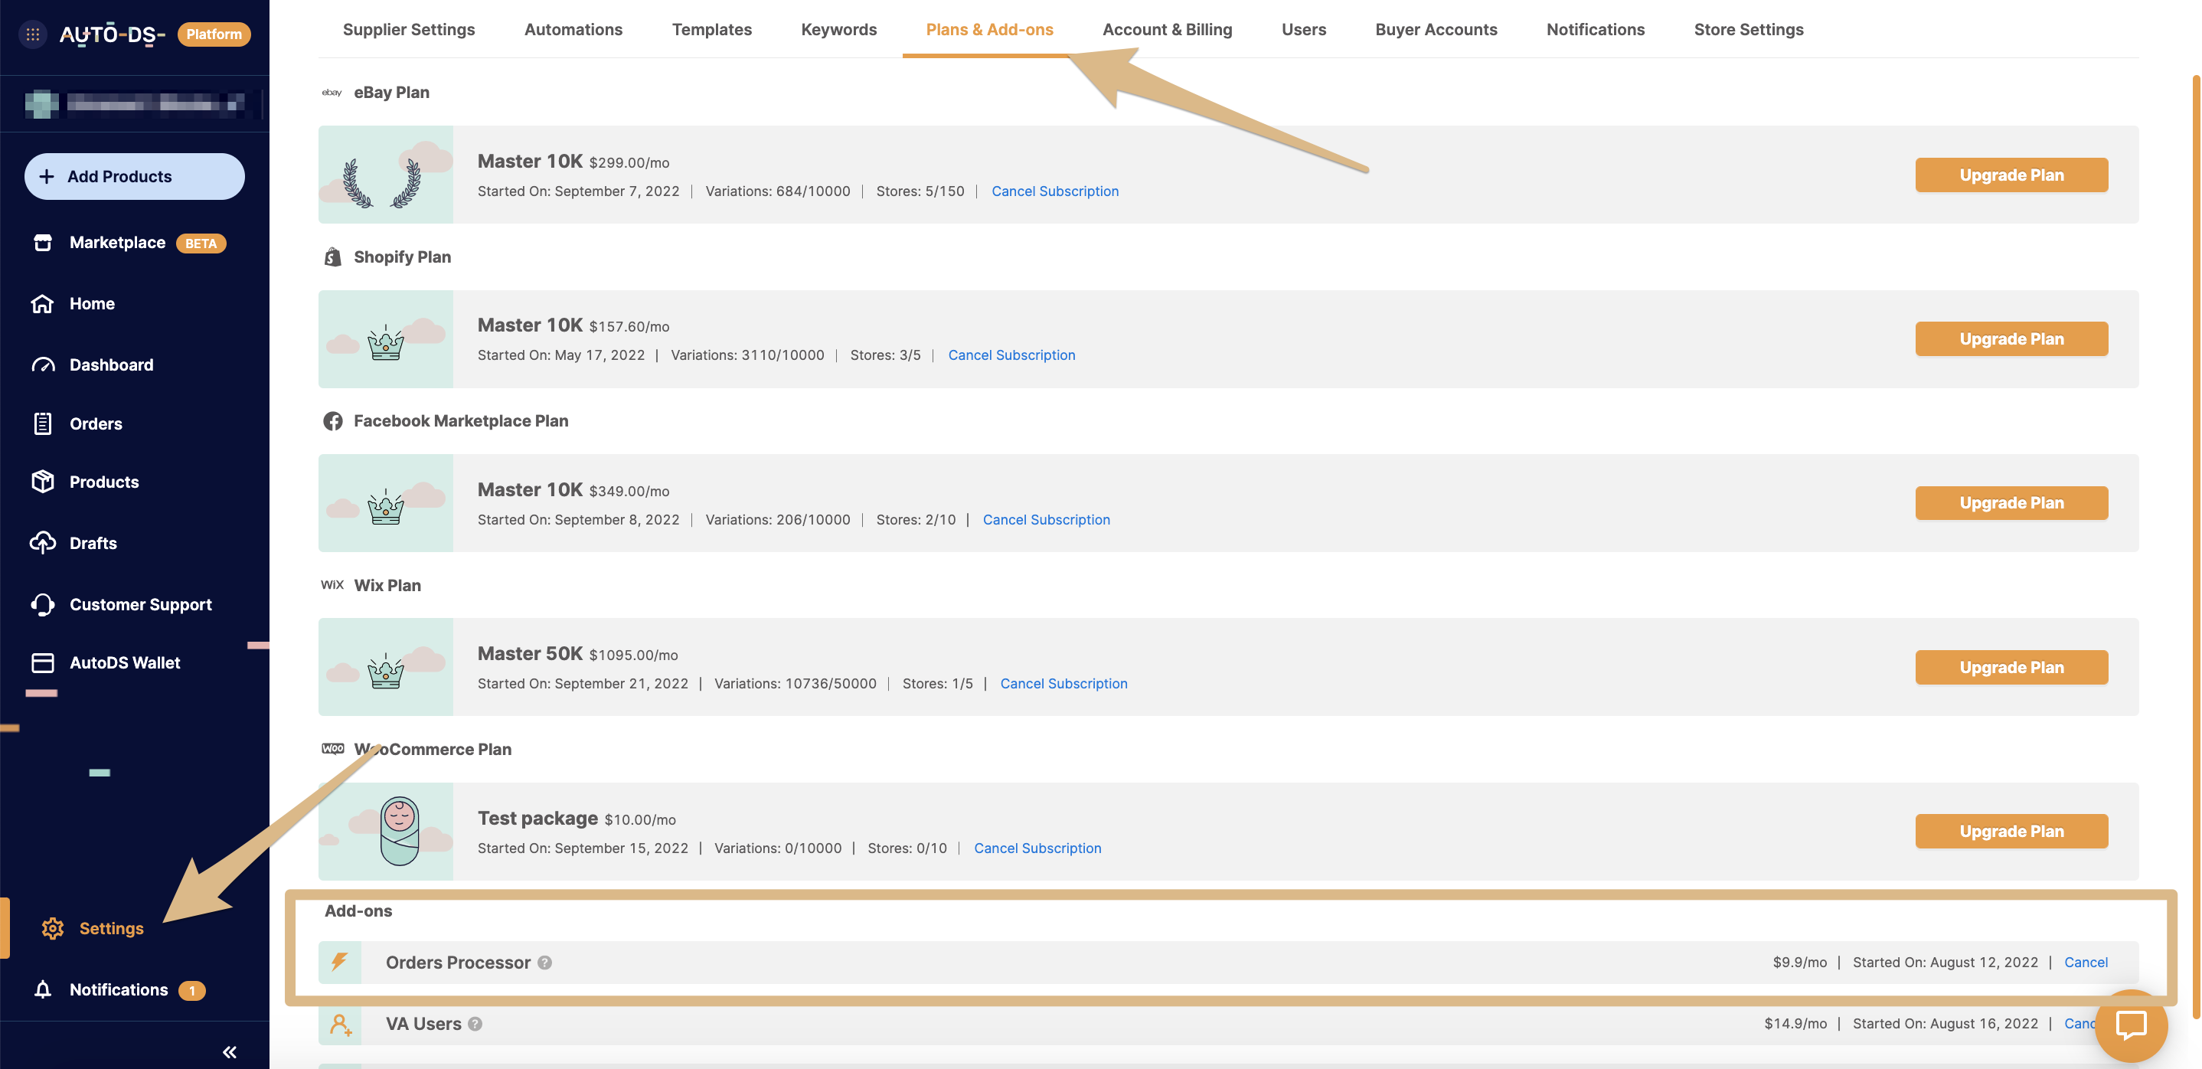Upgrade the eBay Master 10K plan
This screenshot has height=1069, width=2202.
click(x=2011, y=175)
